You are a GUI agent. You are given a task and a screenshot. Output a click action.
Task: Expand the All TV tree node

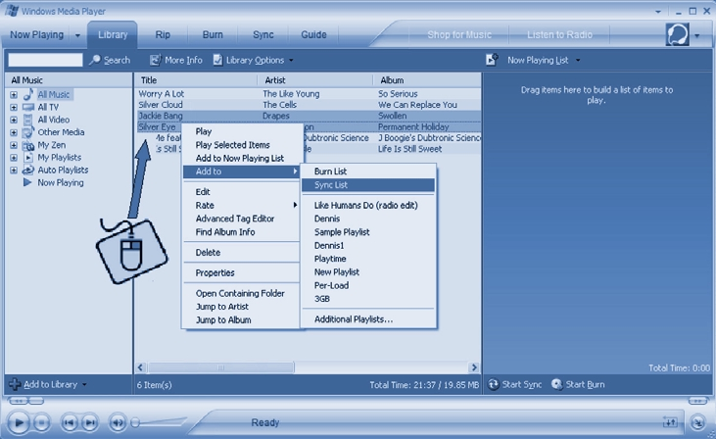click(14, 108)
